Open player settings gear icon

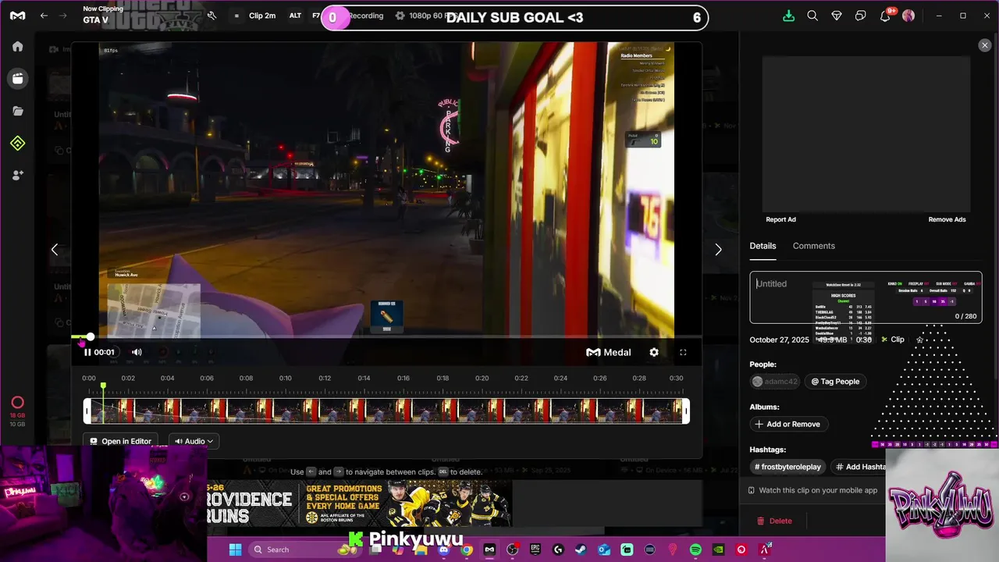[654, 352]
